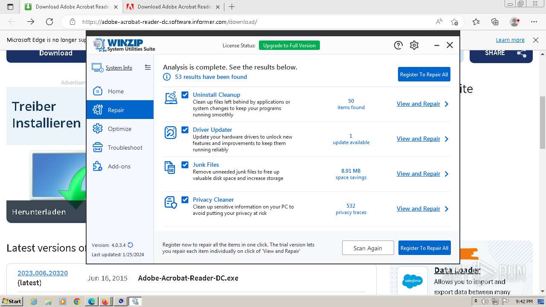Open a new browser tab
This screenshot has height=307, width=546.
232,7
